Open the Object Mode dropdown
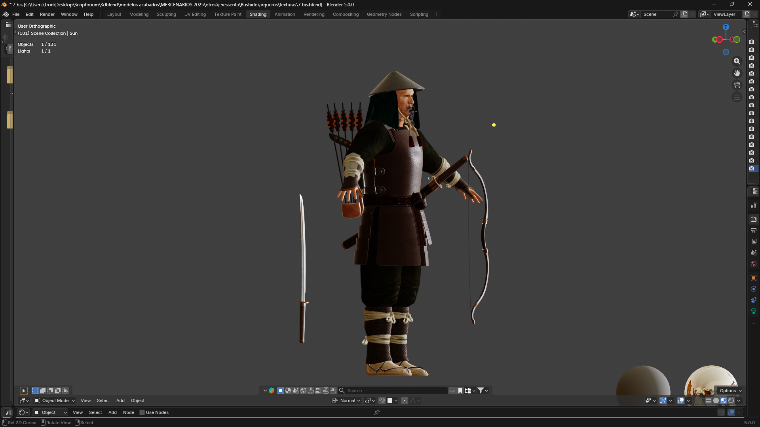 click(x=55, y=401)
